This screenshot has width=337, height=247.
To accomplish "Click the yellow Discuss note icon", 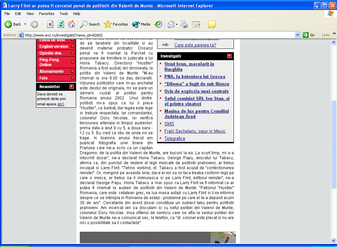I will [x=212, y=24].
